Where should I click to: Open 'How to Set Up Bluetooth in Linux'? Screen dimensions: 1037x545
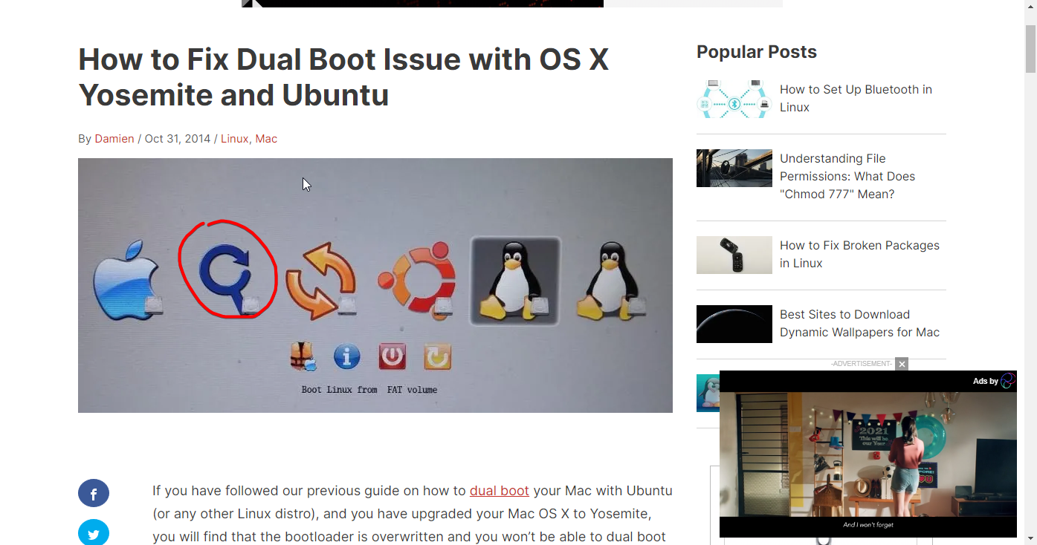click(x=856, y=98)
